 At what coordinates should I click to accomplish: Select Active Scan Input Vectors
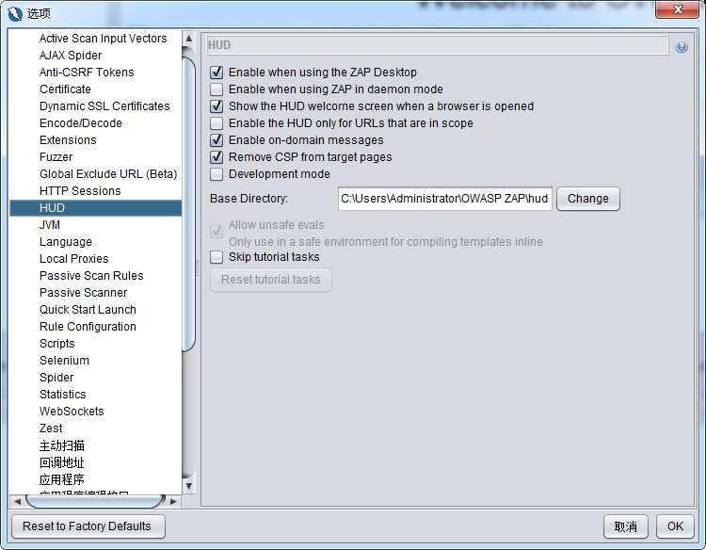pyautogui.click(x=104, y=39)
